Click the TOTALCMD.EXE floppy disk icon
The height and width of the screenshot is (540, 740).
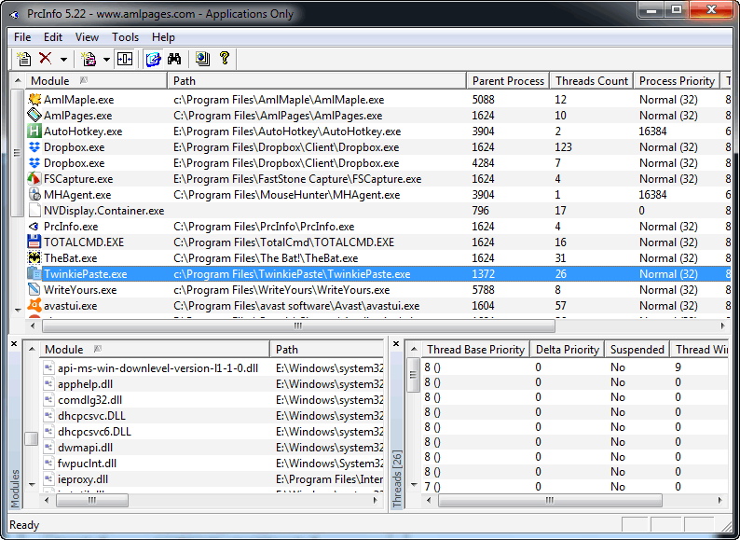34,242
